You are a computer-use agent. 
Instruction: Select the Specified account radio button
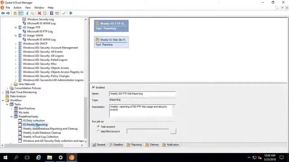click(x=98, y=131)
